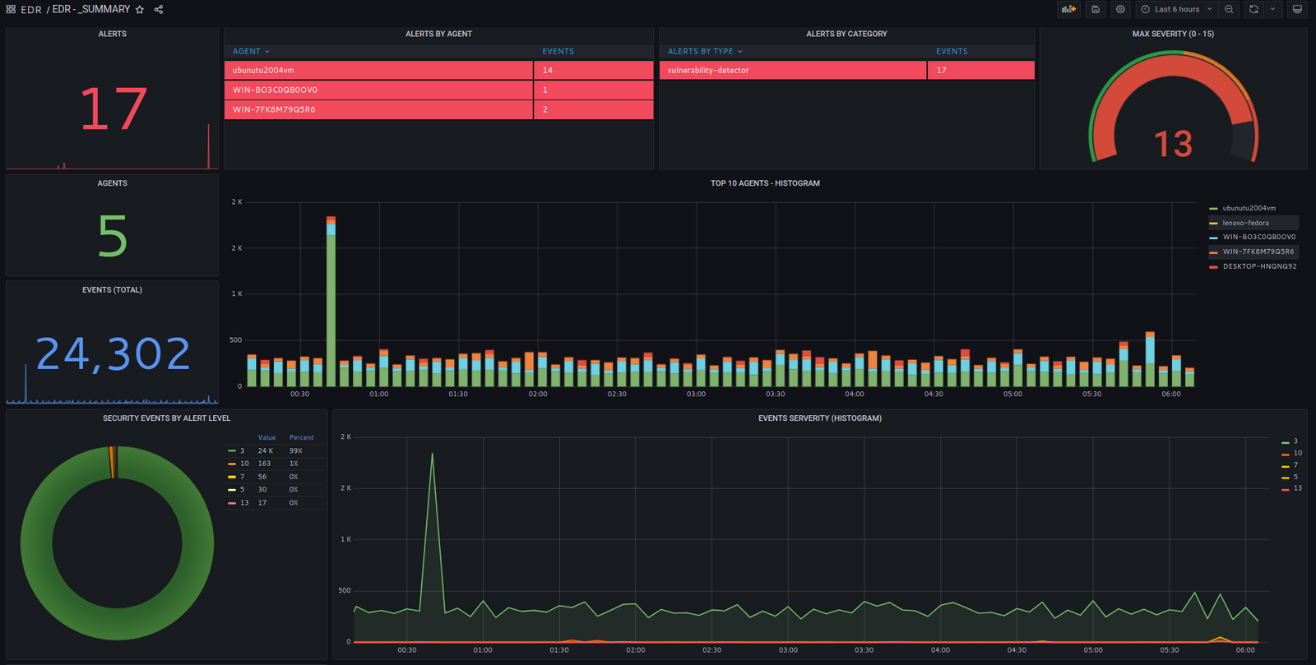Image resolution: width=1316 pixels, height=665 pixels.
Task: Refresh the dashboard
Action: pos(1253,9)
